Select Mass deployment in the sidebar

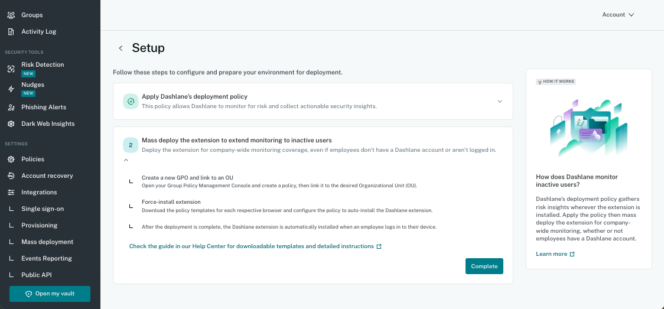(x=47, y=242)
